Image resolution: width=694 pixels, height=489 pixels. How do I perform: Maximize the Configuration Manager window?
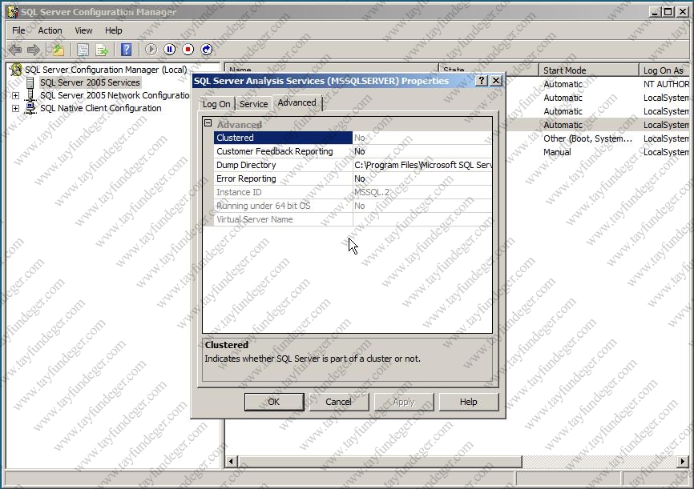(x=668, y=12)
